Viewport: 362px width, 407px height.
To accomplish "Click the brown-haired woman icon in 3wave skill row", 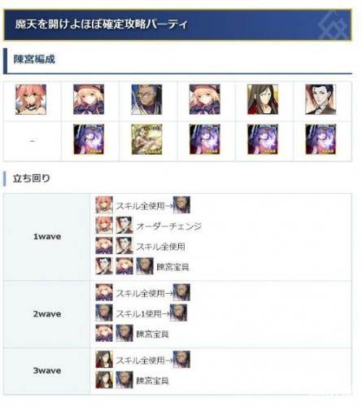I will [104, 360].
